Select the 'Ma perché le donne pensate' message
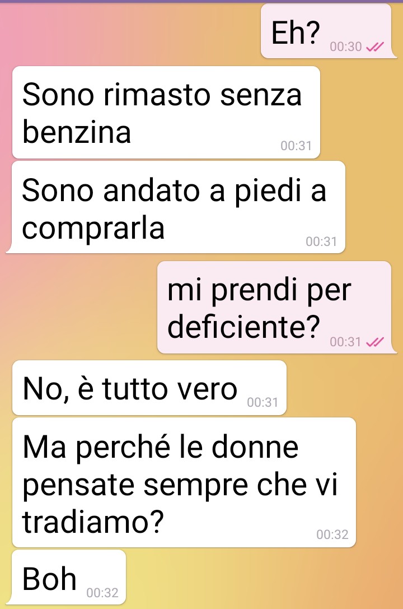Screen dimensions: 403x609 click(x=184, y=482)
